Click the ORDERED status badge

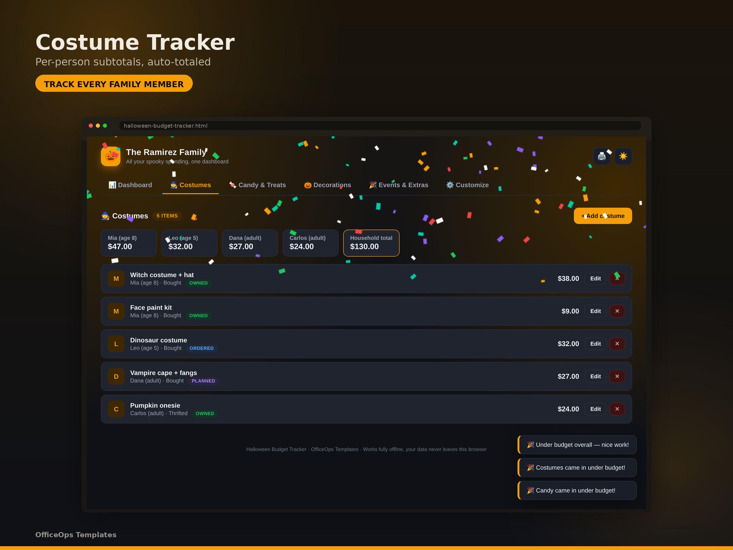point(201,348)
